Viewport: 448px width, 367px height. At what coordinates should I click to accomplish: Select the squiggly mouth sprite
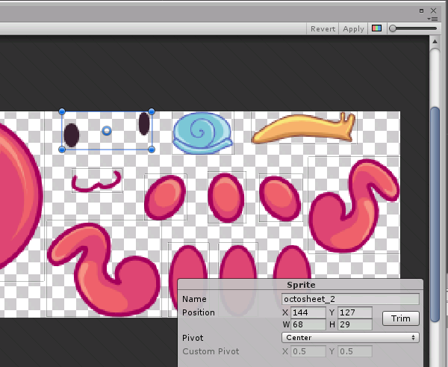point(96,181)
